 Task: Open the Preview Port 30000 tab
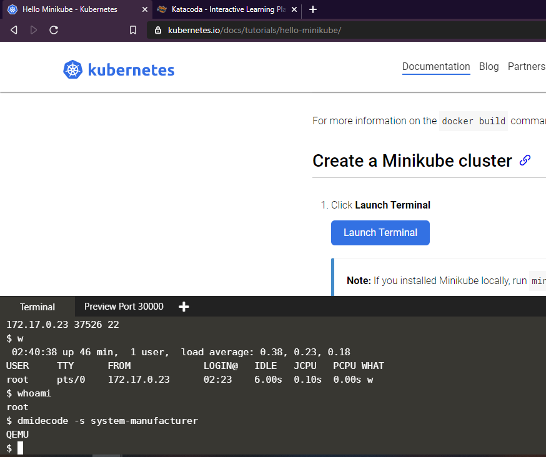pos(124,307)
